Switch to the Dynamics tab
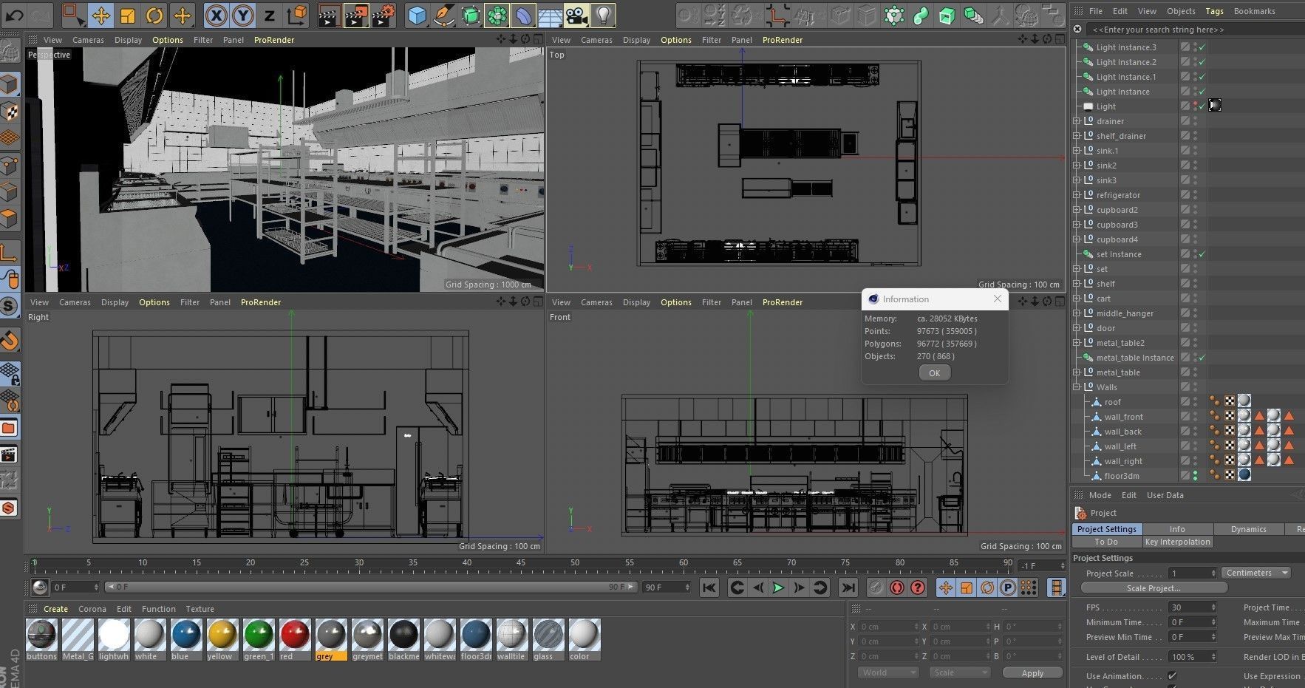The width and height of the screenshot is (1305, 688). (1248, 529)
